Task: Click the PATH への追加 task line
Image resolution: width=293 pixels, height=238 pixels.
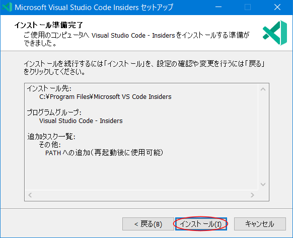Action: (104, 153)
